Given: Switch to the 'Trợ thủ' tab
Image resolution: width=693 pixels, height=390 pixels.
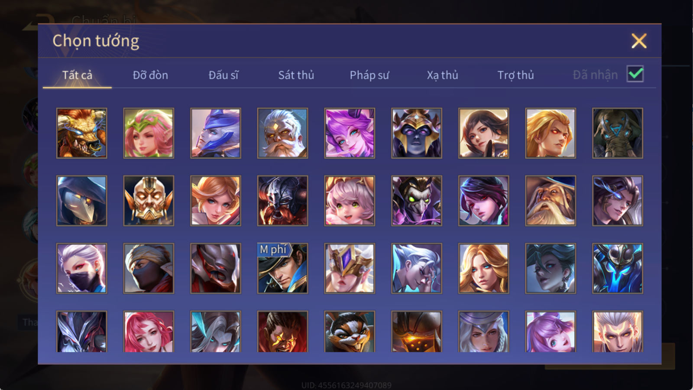Looking at the screenshot, I should [515, 75].
